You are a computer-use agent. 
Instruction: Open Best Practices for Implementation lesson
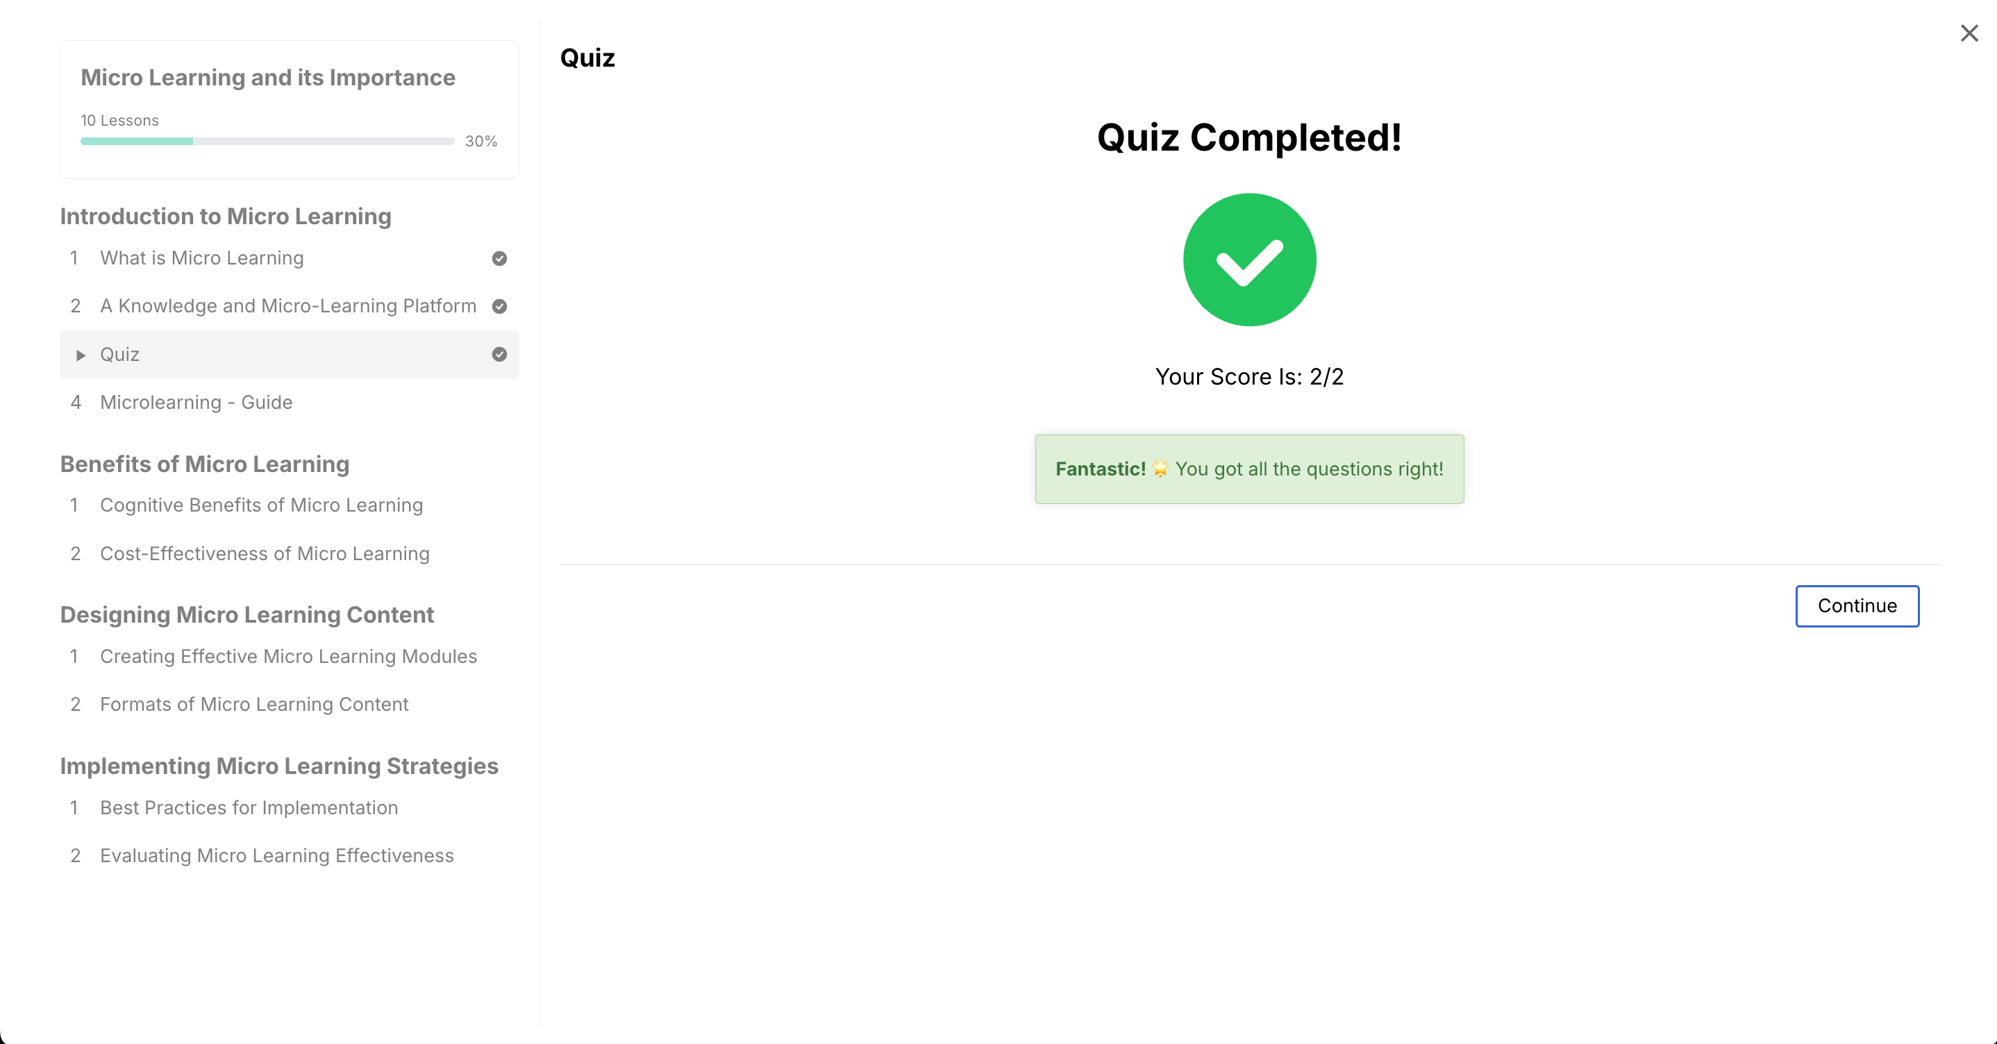[249, 807]
